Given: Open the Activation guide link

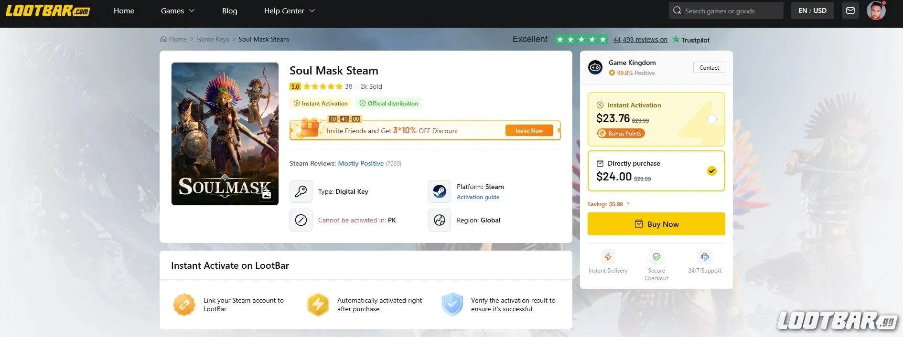Looking at the screenshot, I should pyautogui.click(x=478, y=197).
